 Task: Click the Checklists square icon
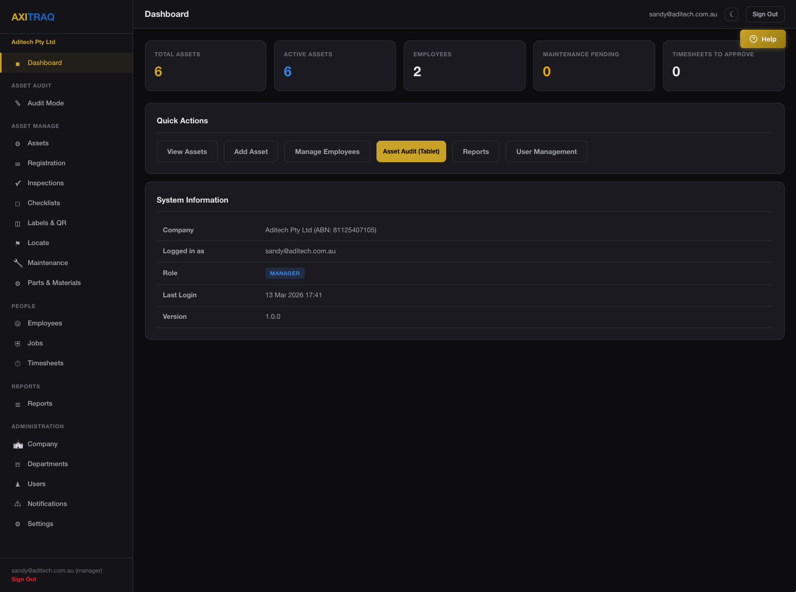[17, 204]
